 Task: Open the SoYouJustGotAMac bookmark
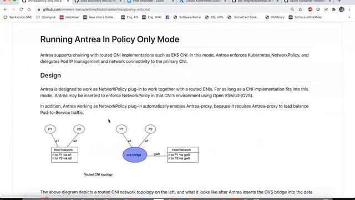(x=306, y=17)
